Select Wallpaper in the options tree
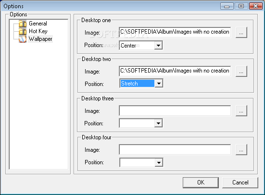The image size is (265, 195). [40, 39]
